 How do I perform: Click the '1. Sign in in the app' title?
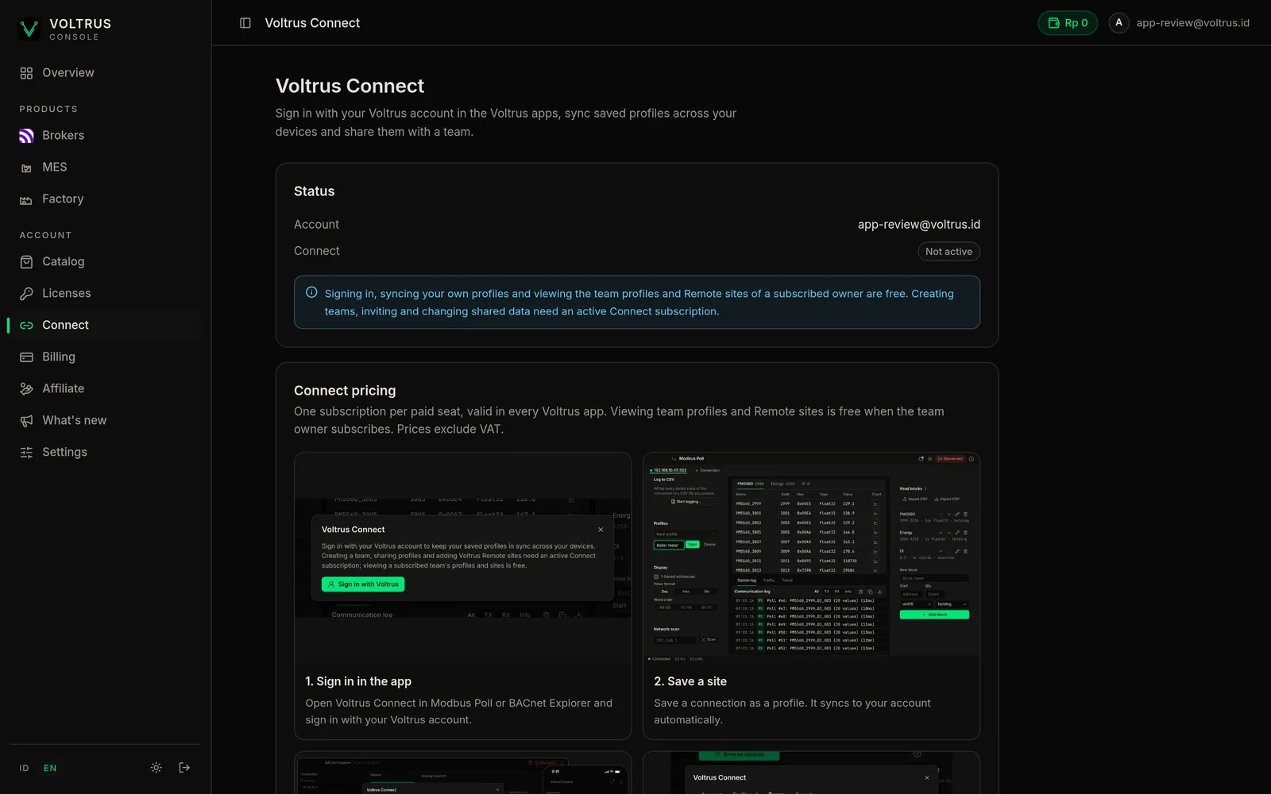pyautogui.click(x=358, y=681)
